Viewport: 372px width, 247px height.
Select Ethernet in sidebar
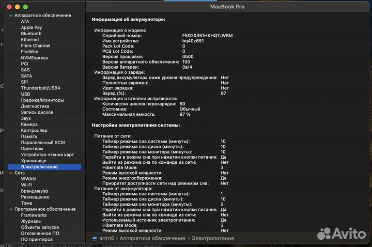click(x=30, y=40)
